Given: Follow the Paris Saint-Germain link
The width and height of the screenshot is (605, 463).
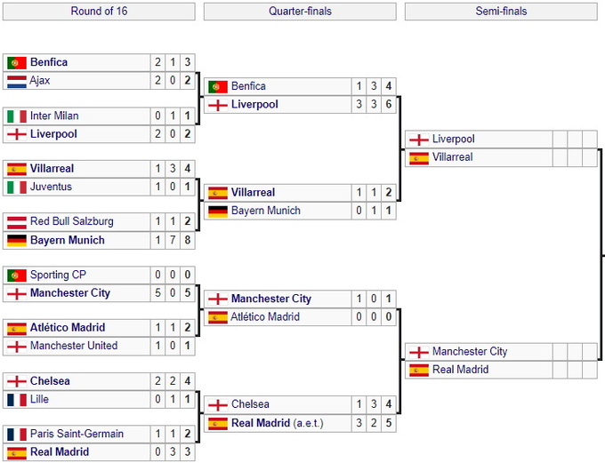Looking at the screenshot, I should [x=77, y=434].
